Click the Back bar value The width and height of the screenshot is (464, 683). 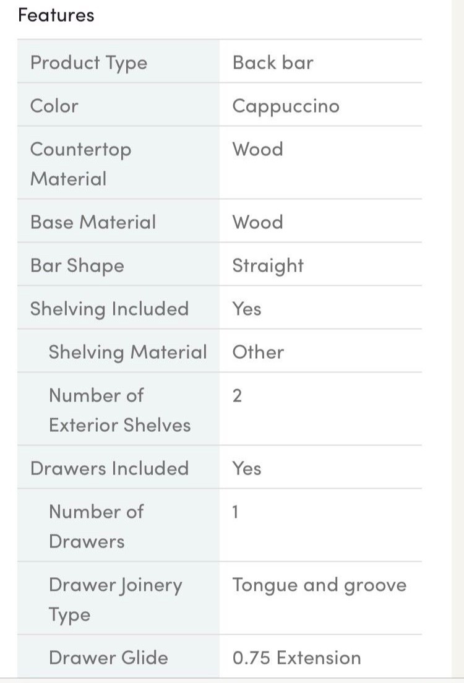pyautogui.click(x=273, y=62)
